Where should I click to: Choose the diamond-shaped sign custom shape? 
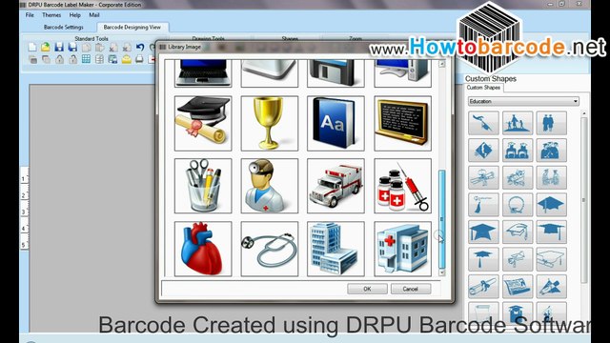tap(483, 151)
